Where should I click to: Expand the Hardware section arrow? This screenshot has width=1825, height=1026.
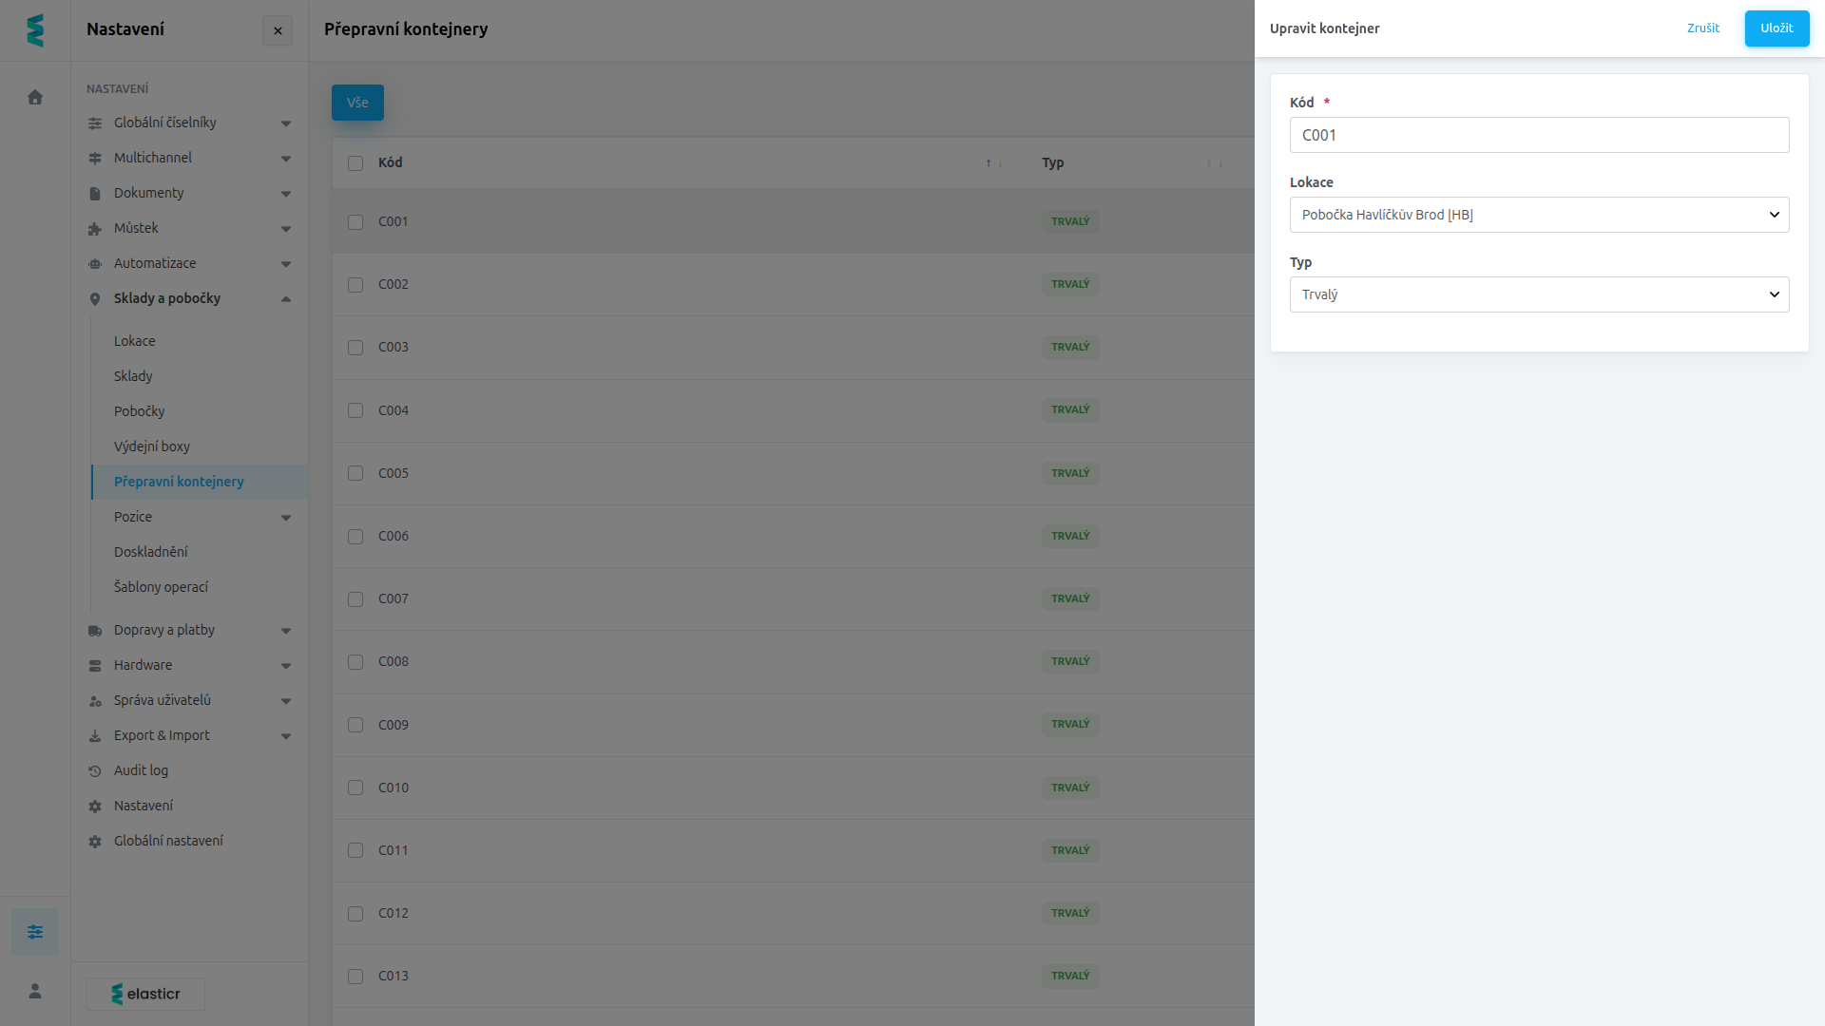tap(286, 666)
